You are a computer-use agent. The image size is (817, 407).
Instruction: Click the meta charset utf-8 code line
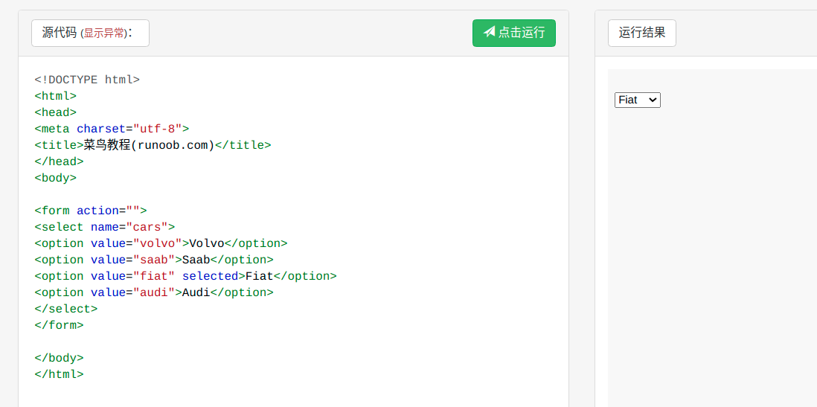(112, 129)
